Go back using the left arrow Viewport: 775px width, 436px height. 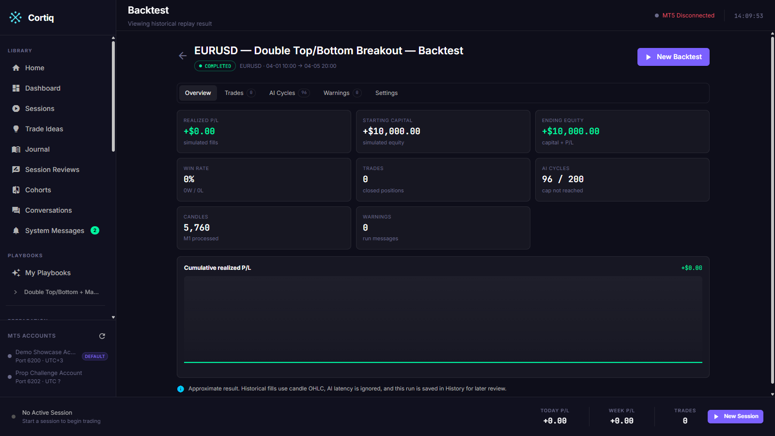(x=183, y=56)
